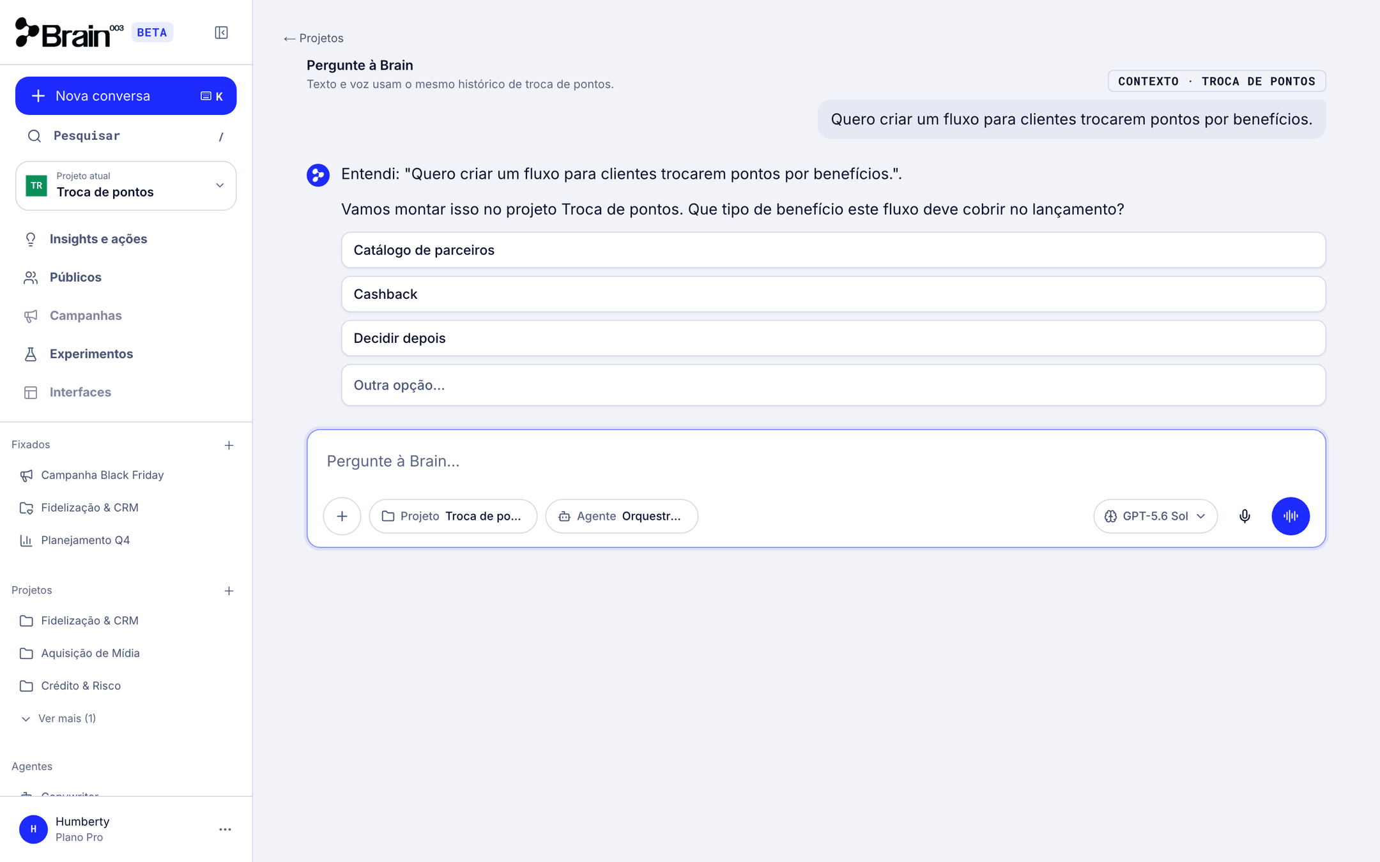The width and height of the screenshot is (1380, 862).
Task: Focus the Pergunte à Brain... text box
Action: [x=816, y=461]
